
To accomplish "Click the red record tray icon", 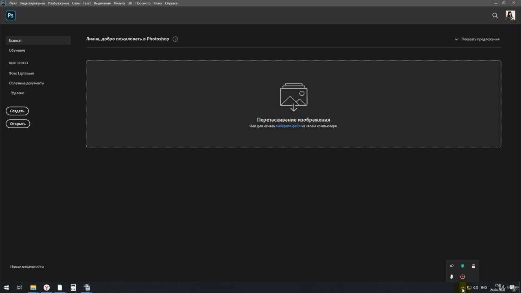I will (462, 277).
